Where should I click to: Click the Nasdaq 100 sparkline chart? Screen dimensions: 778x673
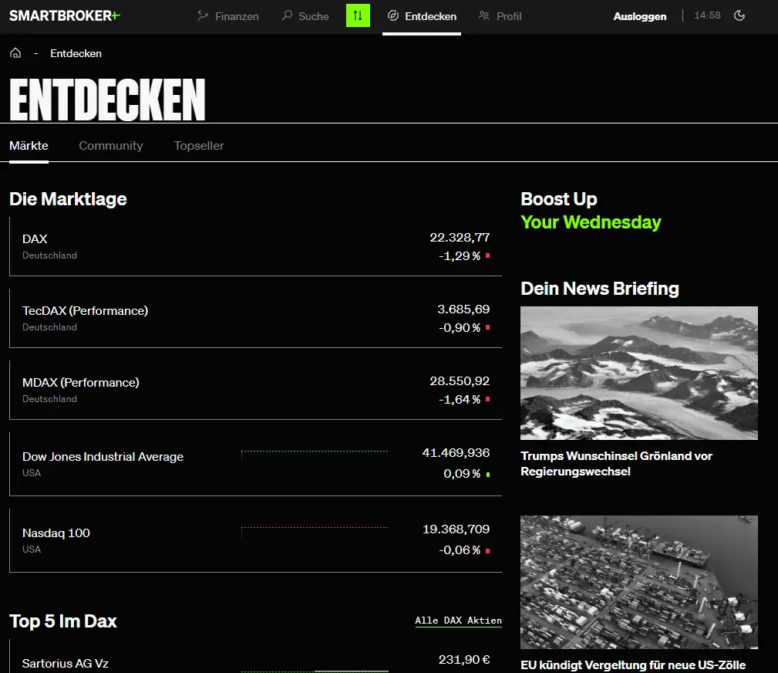point(315,533)
